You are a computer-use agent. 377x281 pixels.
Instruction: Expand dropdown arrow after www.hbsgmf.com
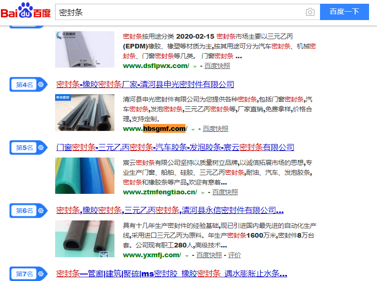click(193, 130)
